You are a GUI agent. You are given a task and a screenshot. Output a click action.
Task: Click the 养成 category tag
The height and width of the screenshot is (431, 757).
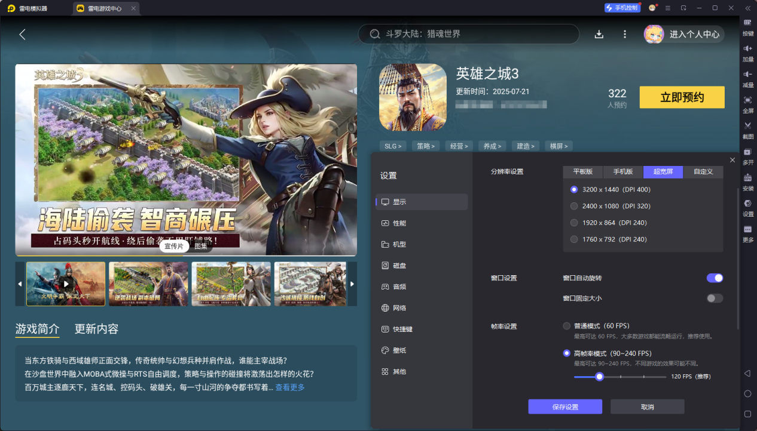coord(493,146)
